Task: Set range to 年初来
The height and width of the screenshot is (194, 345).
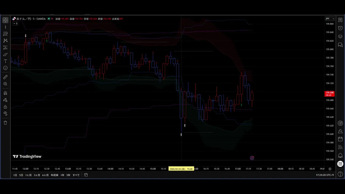Action: point(54,175)
